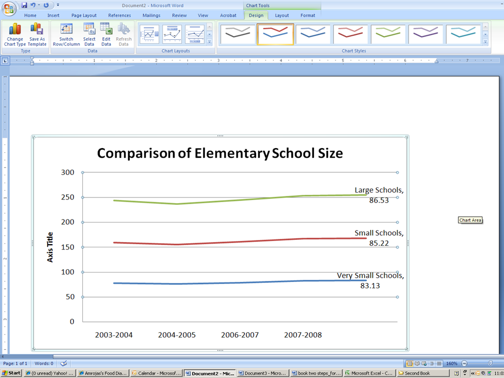Open the Acrobat ribbon tab

pyautogui.click(x=228, y=15)
